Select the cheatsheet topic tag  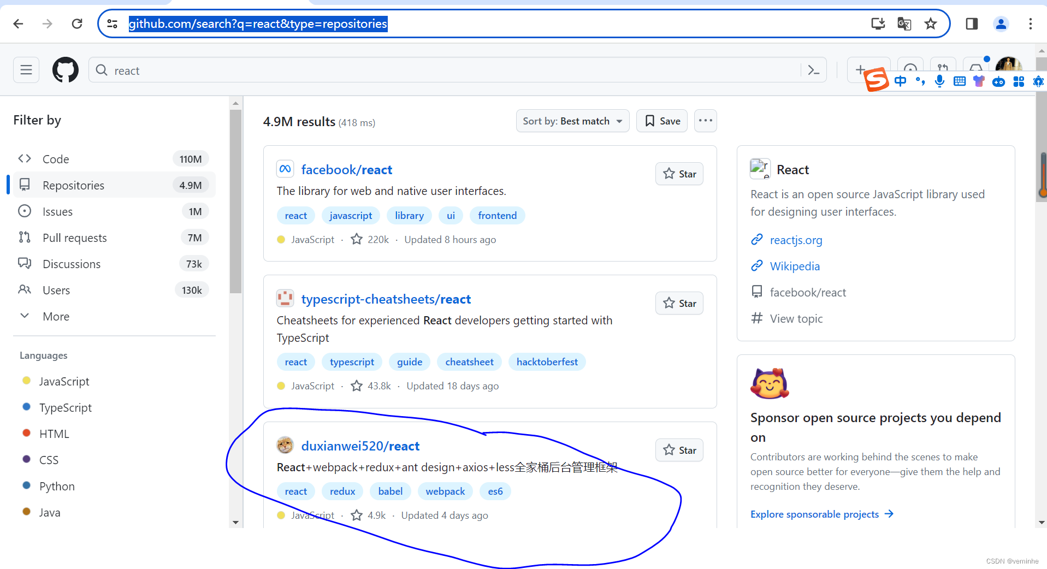(x=469, y=361)
